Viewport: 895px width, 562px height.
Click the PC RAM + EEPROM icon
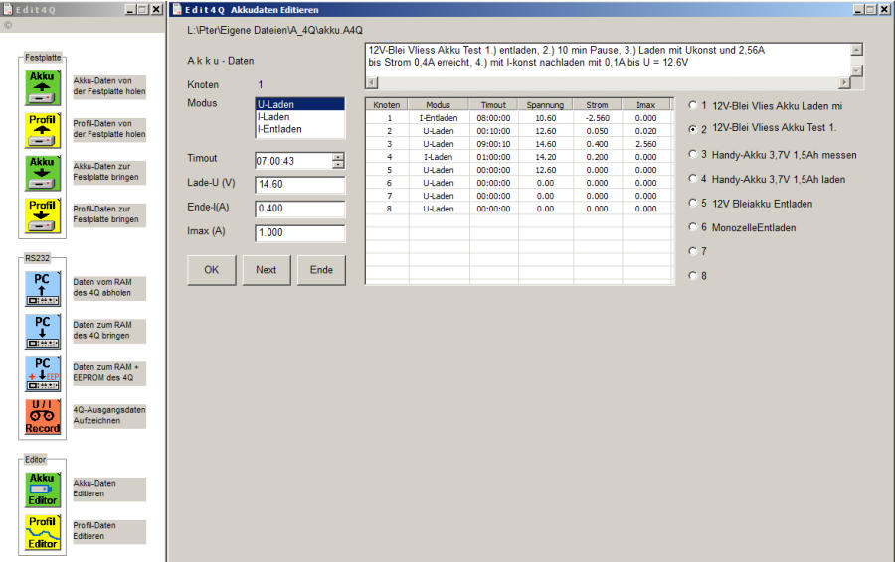42,374
